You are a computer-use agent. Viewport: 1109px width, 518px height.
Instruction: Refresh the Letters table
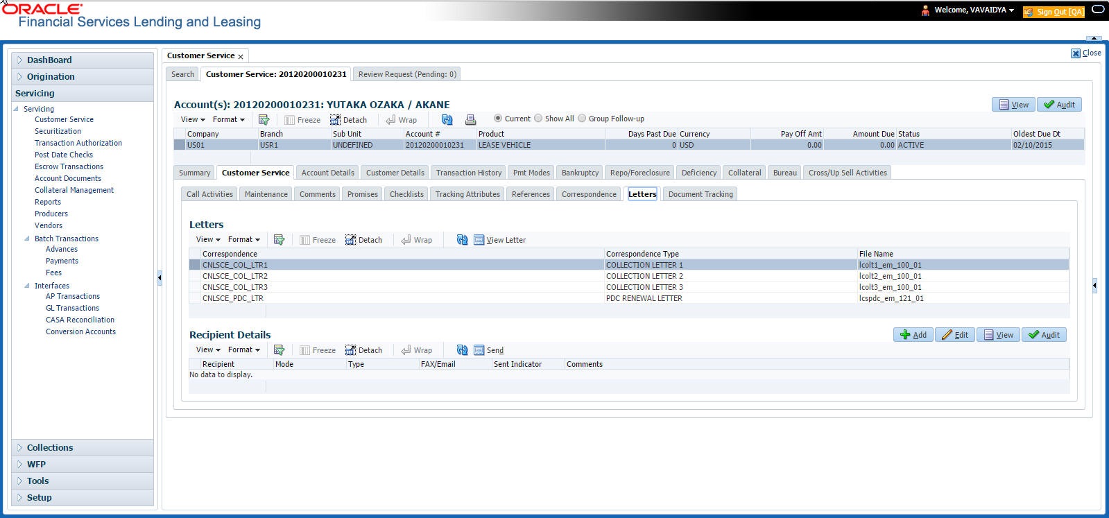462,239
